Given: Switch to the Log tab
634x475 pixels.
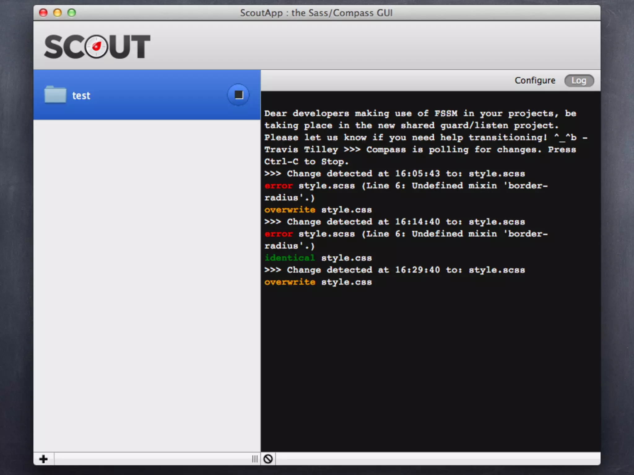Looking at the screenshot, I should 579,81.
